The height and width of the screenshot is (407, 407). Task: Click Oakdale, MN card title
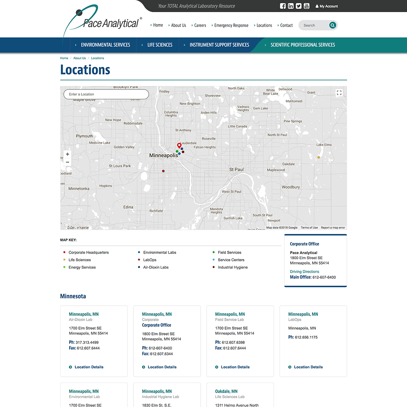(x=226, y=391)
